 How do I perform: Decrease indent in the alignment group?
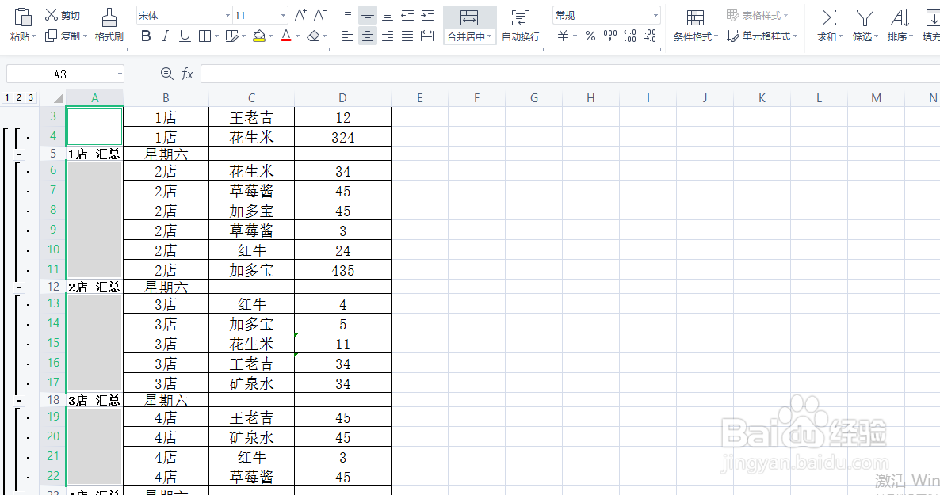point(407,15)
